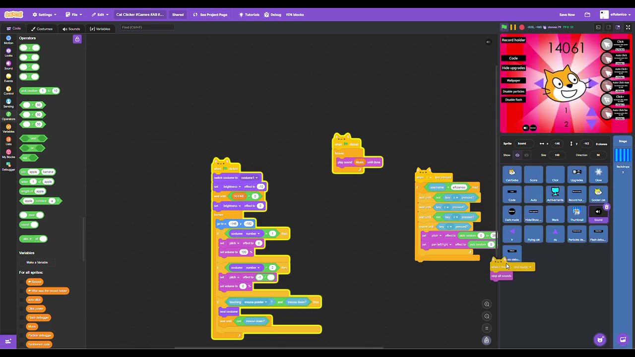The height and width of the screenshot is (357, 635).
Task: Select the Achievements sprite thumbnail
Action: 555,194
